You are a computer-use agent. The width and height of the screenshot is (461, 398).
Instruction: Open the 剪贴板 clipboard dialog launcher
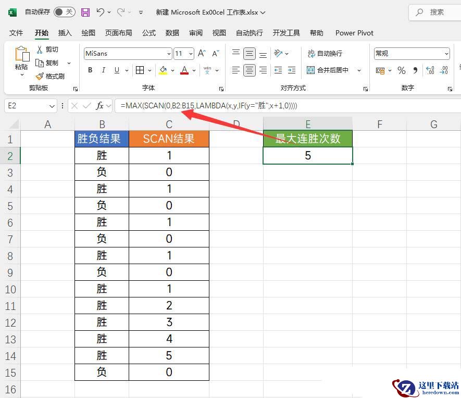point(76,89)
